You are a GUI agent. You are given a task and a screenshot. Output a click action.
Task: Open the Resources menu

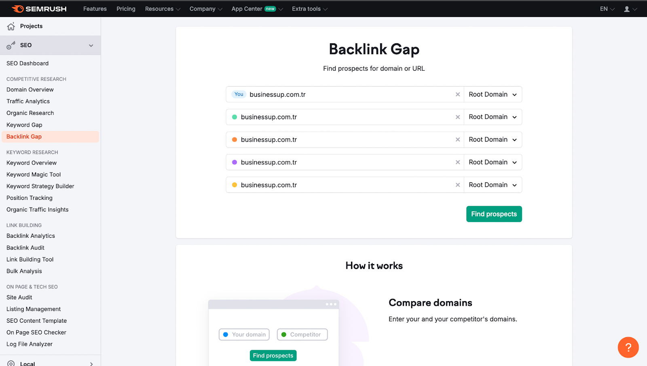point(163,9)
